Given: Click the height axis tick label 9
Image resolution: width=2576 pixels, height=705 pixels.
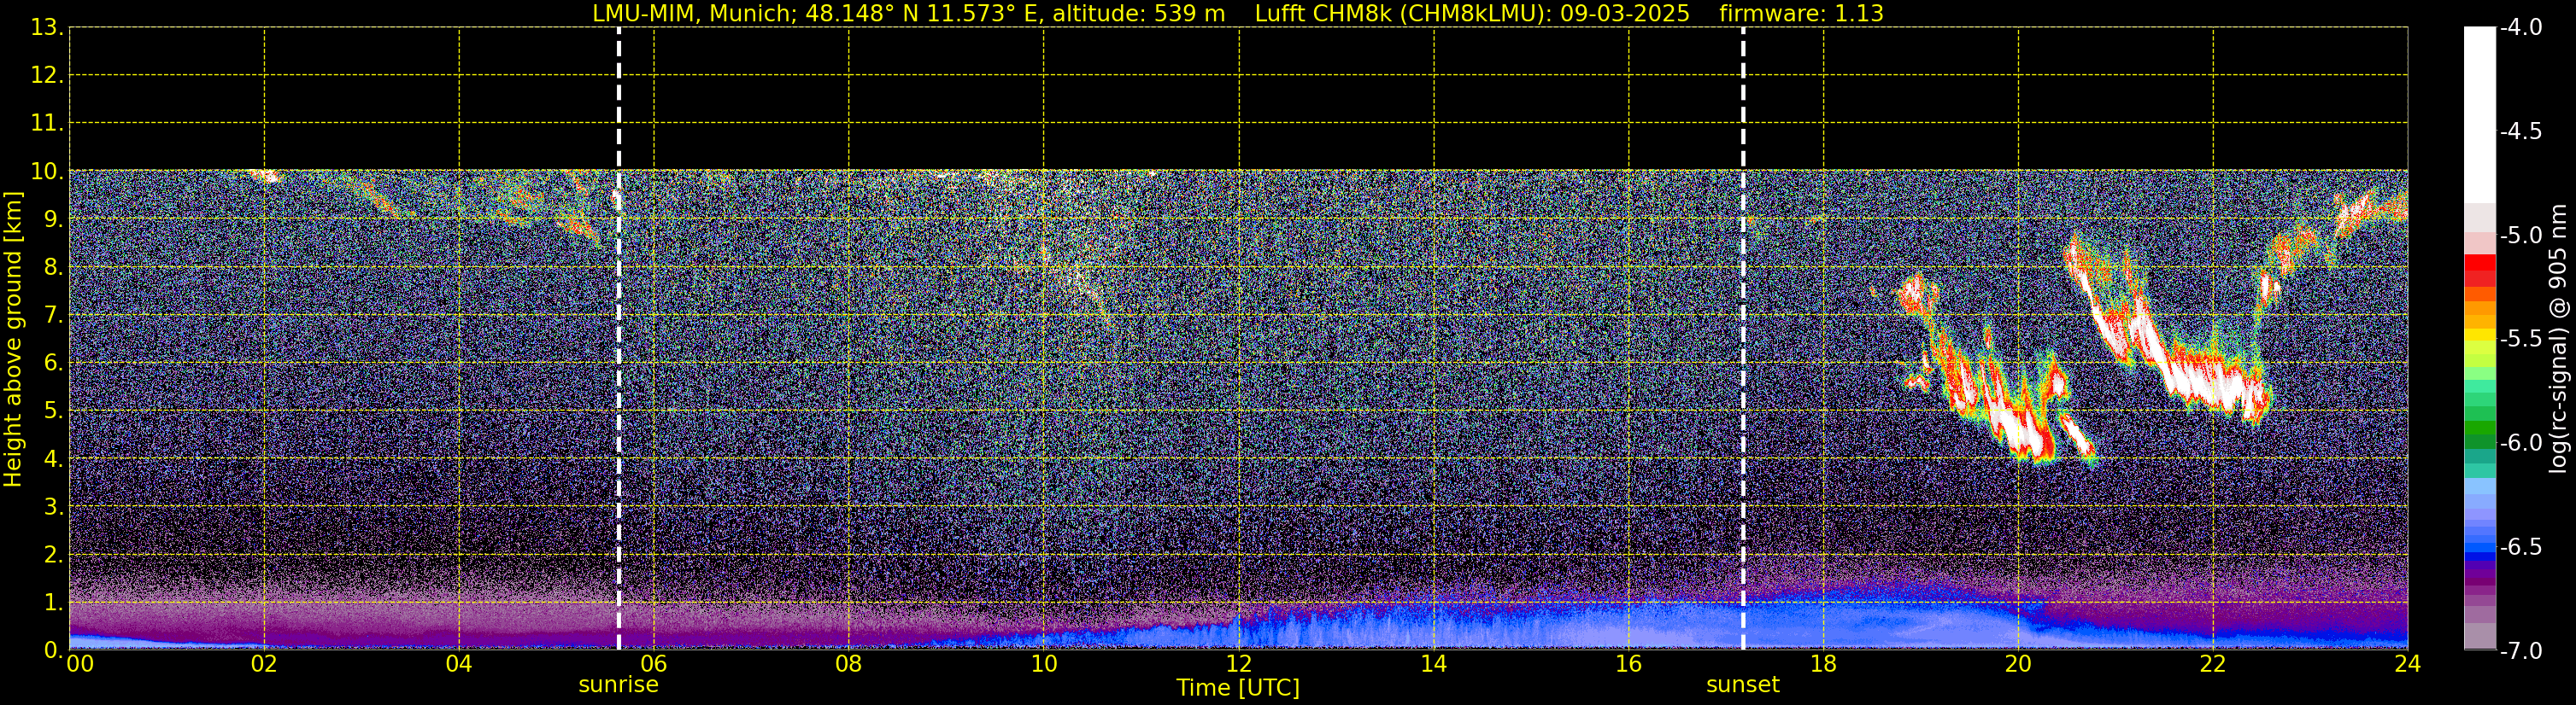Looking at the screenshot, I should [x=52, y=219].
